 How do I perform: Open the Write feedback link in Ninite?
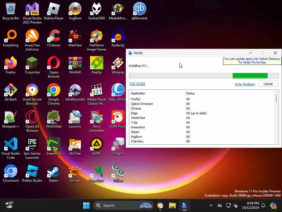coord(245,84)
